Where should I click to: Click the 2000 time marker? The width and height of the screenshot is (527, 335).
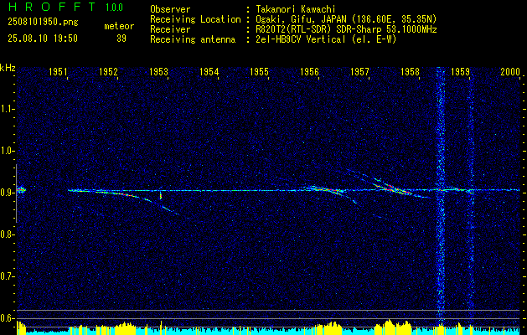point(510,71)
